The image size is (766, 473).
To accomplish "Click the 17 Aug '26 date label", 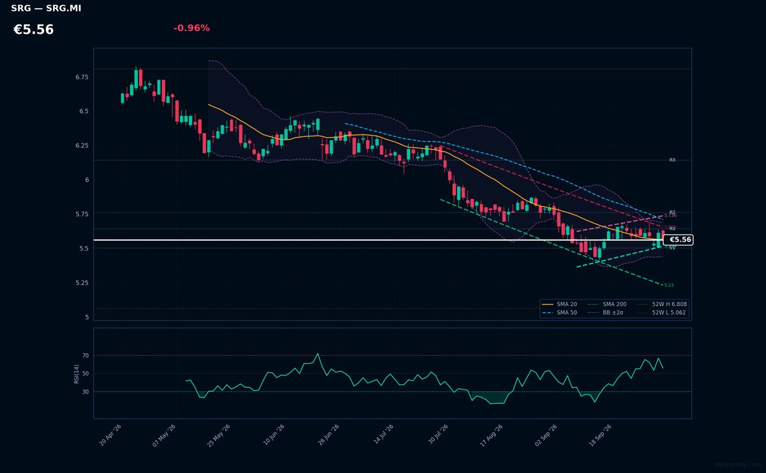I will click(x=491, y=435).
